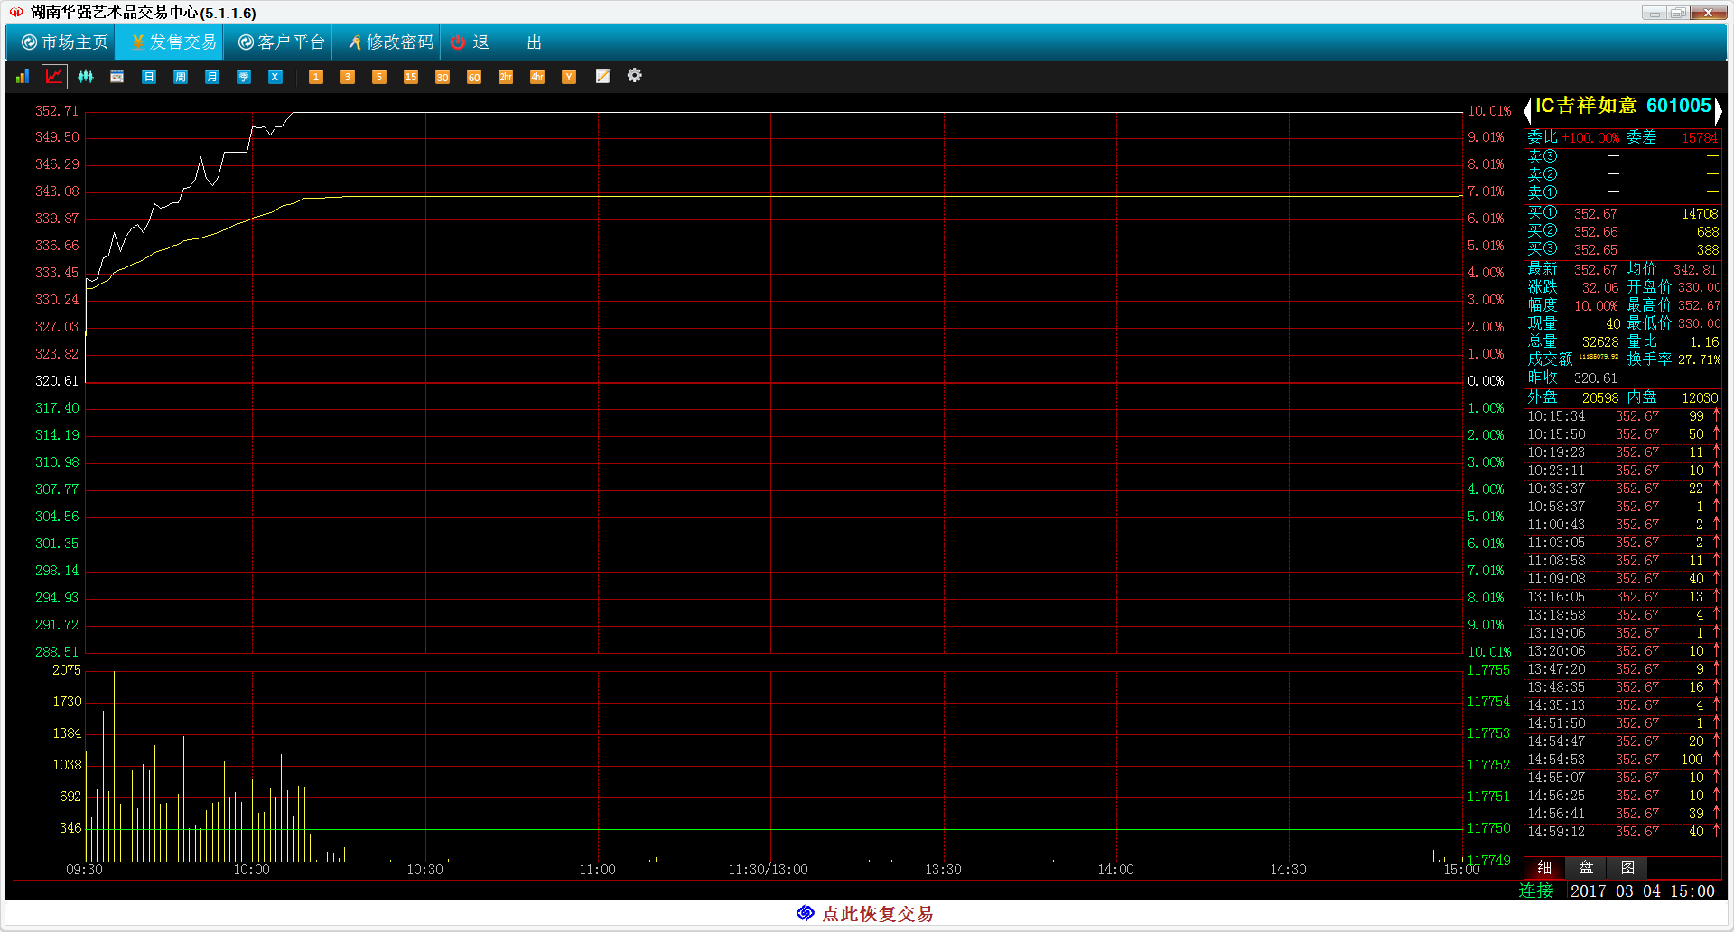Select the red intraday line chart icon
Viewport: 1734px width, 932px height.
point(54,77)
